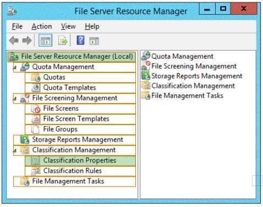Click the Export List toolbar icon

[x=63, y=41]
